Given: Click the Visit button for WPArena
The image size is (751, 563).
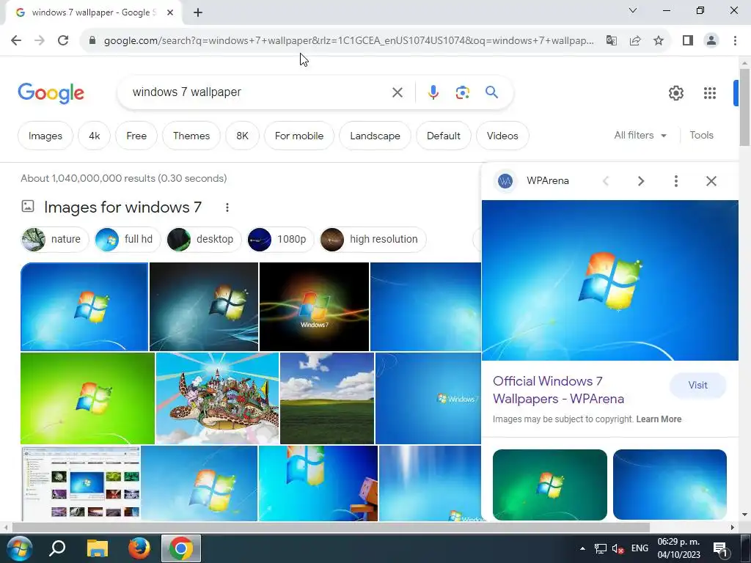Looking at the screenshot, I should 698,386.
